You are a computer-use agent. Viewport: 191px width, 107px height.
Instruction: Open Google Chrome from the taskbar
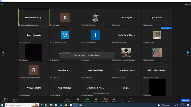click(x=66, y=105)
